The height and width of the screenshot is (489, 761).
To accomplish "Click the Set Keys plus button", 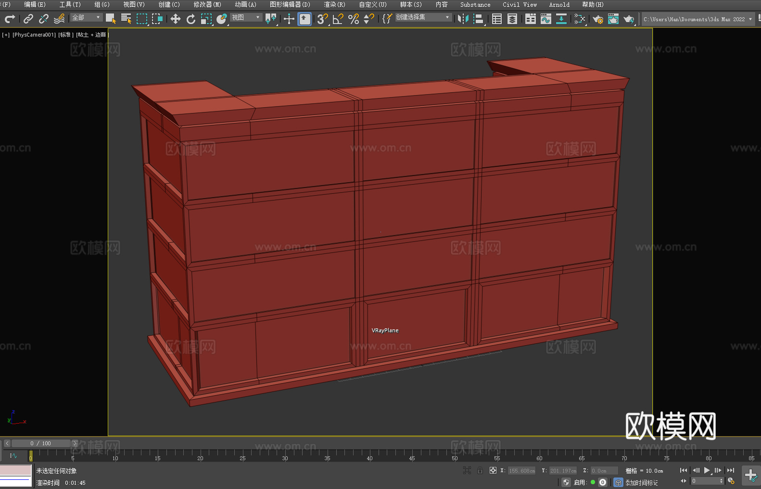I will 750,476.
